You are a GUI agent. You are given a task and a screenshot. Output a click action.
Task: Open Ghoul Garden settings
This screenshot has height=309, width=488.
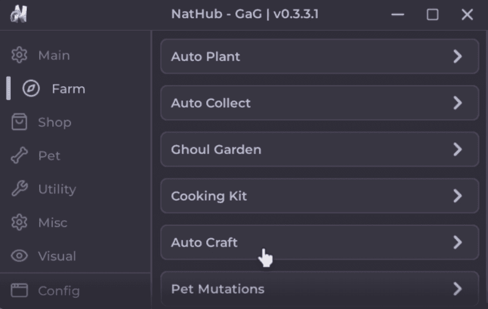tap(319, 150)
